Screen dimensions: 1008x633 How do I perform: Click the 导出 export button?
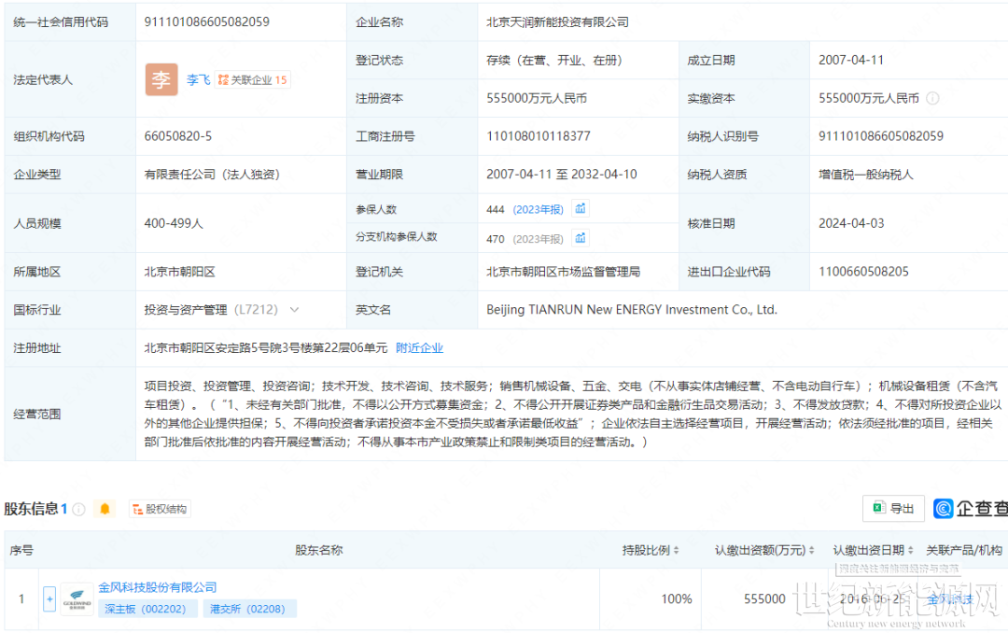[x=893, y=508]
